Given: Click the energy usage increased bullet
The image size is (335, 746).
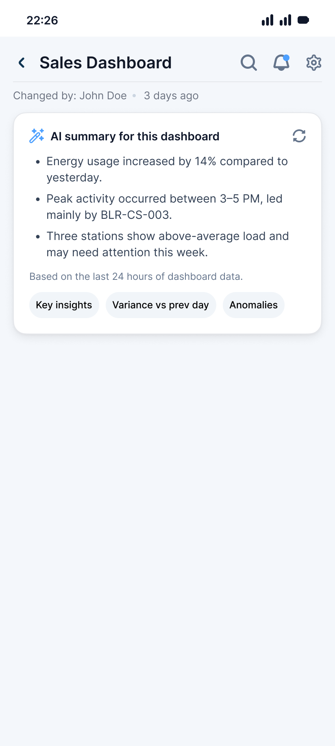Looking at the screenshot, I should click(x=167, y=169).
